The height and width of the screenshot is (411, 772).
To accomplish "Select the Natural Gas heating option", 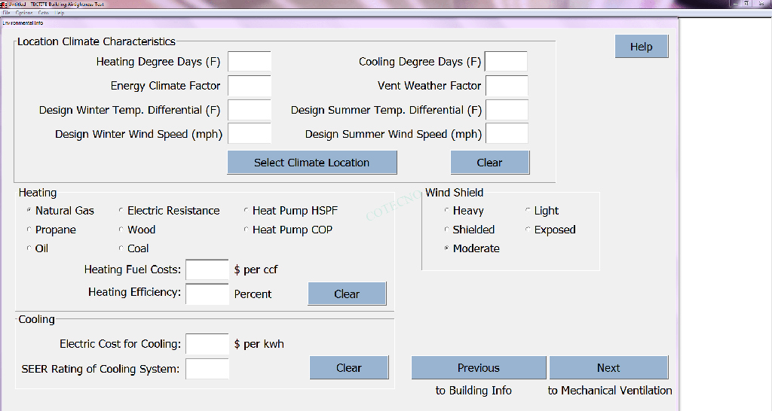I will point(30,211).
